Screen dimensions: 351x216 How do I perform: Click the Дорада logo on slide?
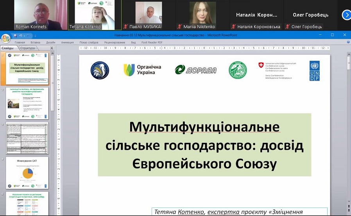[196, 70]
